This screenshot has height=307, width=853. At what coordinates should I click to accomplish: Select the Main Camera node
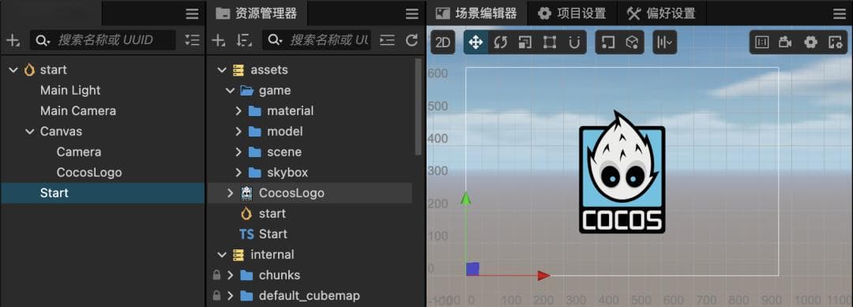[77, 110]
